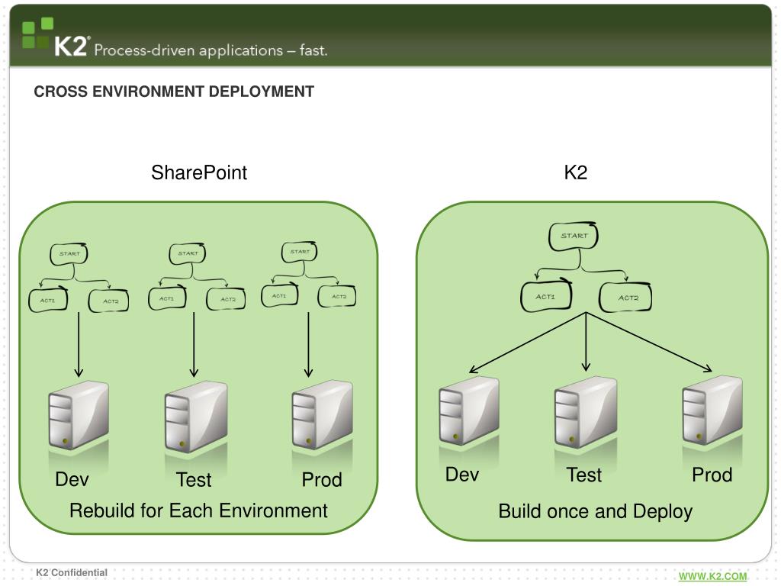
Task: Click the 'Prod' label in SharePoint panel
Action: pos(322,480)
